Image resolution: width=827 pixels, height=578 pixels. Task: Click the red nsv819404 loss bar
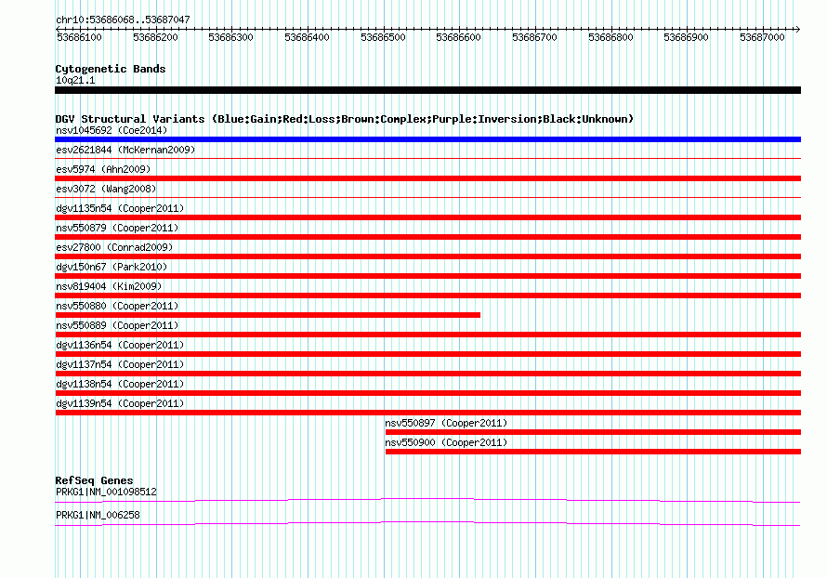(x=427, y=296)
